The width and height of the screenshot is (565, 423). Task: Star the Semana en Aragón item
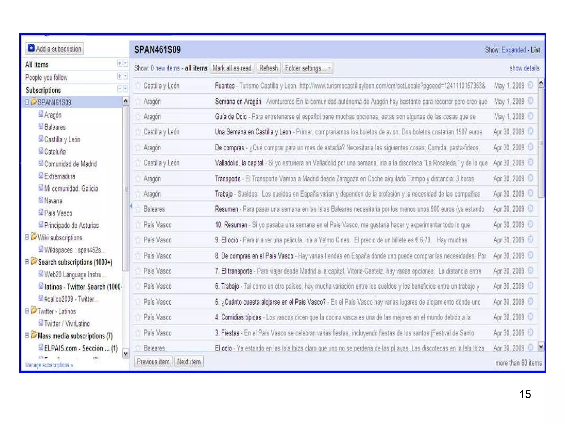(x=138, y=102)
